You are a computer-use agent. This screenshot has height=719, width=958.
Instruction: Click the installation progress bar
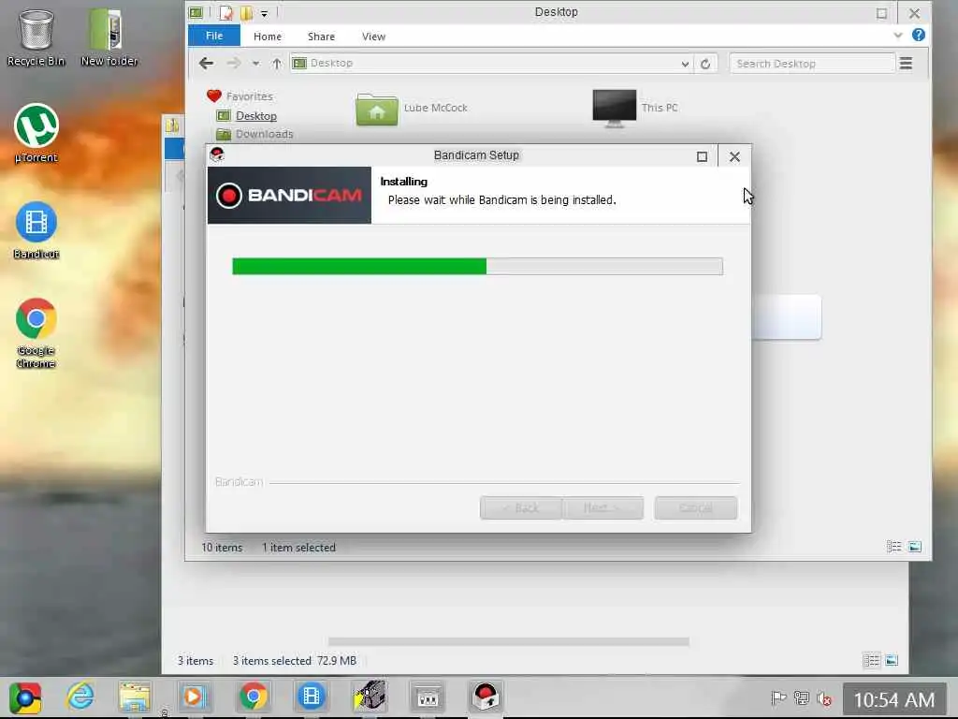pos(477,266)
